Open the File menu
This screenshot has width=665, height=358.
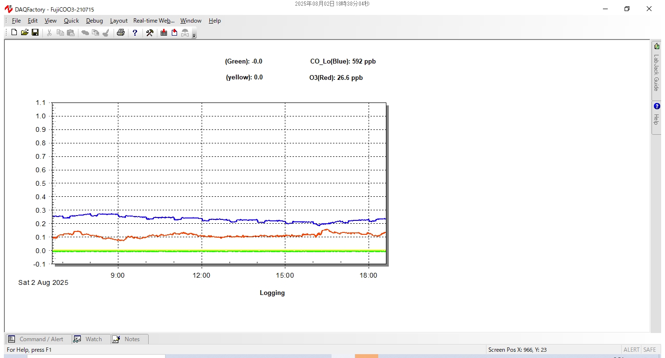tap(16, 21)
